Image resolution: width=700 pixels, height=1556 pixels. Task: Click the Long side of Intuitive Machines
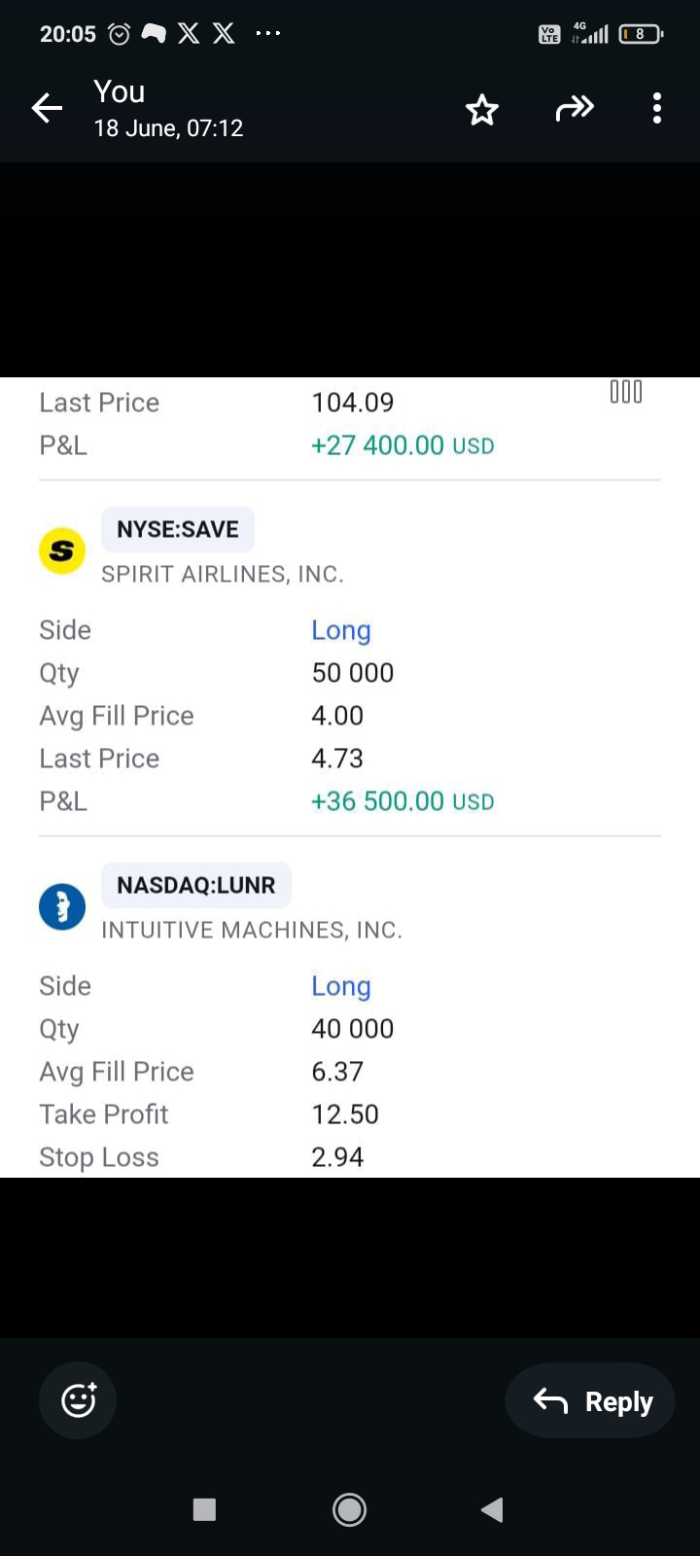tap(341, 986)
